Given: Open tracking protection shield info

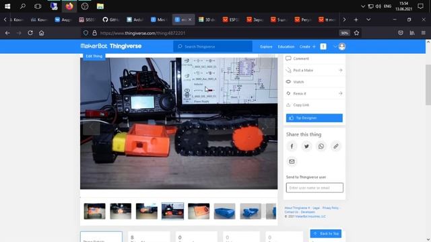Looking at the screenshot, I should [x=86, y=33].
